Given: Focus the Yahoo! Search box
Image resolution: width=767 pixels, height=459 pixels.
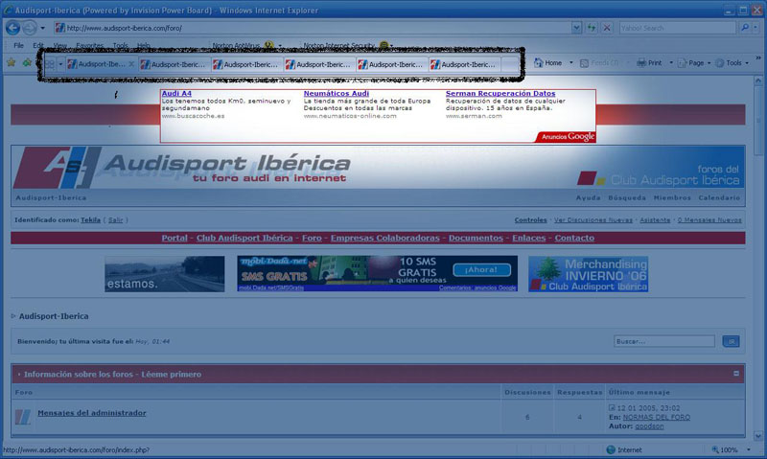Looking at the screenshot, I should point(677,28).
